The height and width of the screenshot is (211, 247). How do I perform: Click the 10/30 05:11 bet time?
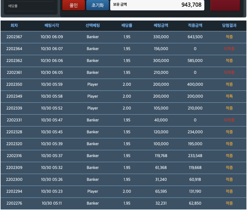pyautogui.click(x=52, y=203)
